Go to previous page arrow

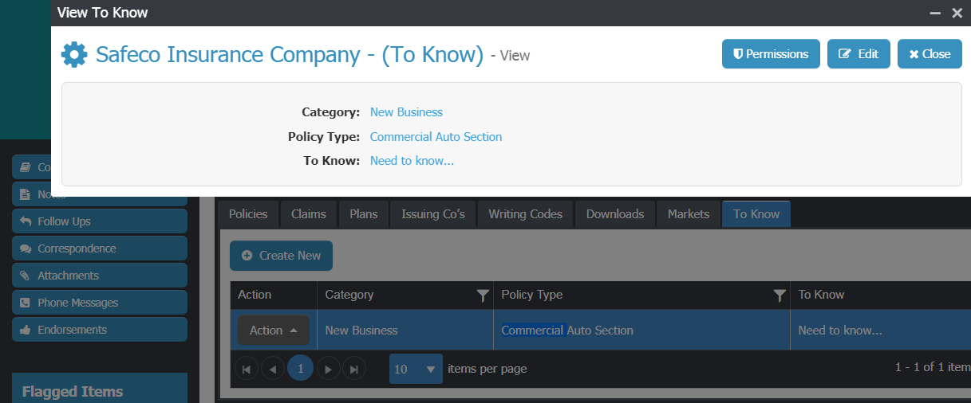pos(273,369)
